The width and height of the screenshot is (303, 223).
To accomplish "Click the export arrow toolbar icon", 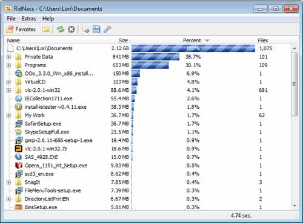I will [86, 30].
